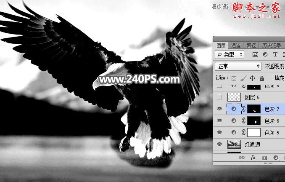Select the 色阶 7 adjustment icon
This screenshot has height=182, width=285.
[234, 109]
